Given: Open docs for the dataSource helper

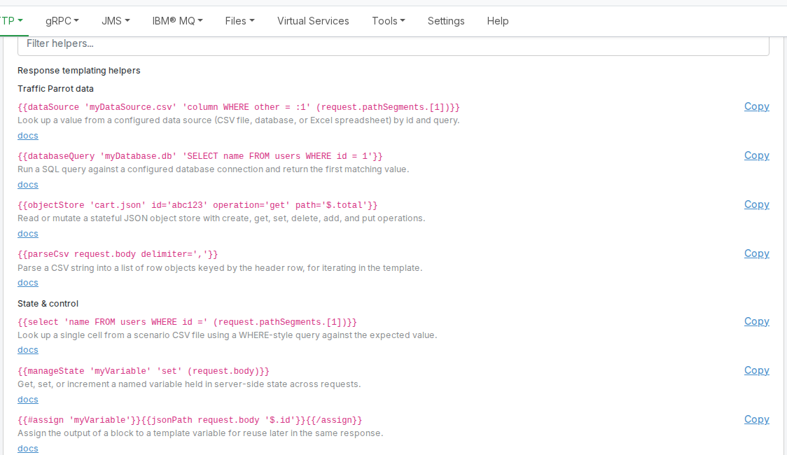Looking at the screenshot, I should click(27, 135).
